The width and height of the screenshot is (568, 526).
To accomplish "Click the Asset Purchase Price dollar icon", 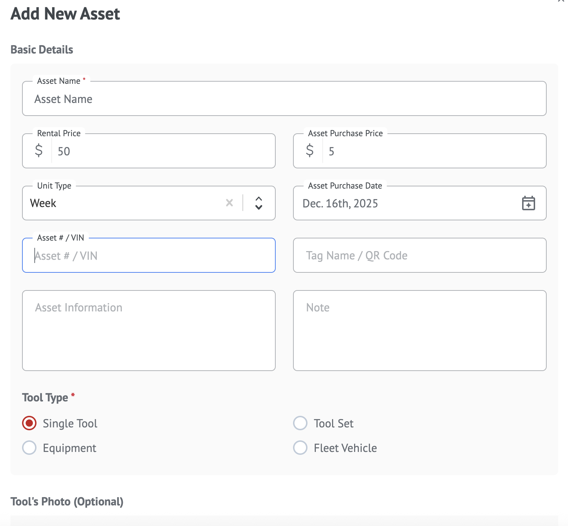I will [x=310, y=151].
